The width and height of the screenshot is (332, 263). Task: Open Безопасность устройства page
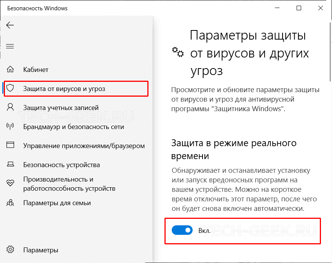pyautogui.click(x=61, y=165)
